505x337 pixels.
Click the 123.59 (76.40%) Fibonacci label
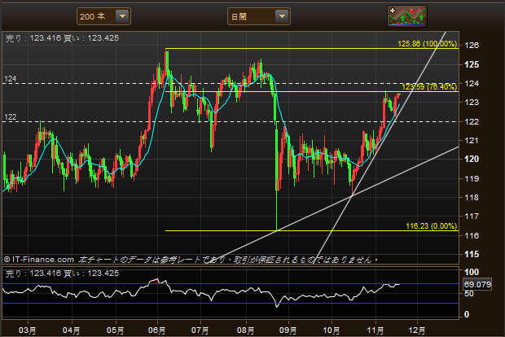(x=429, y=86)
